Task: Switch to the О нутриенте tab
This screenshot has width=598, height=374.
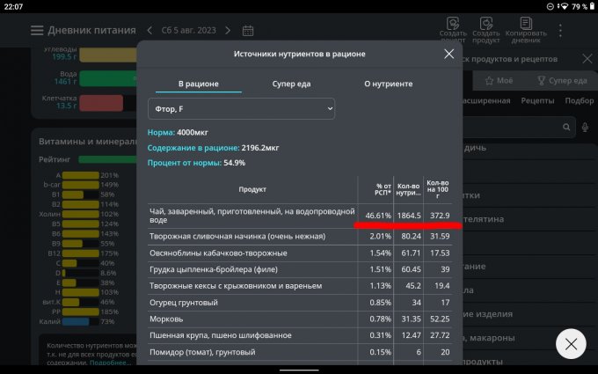Action: [389, 83]
